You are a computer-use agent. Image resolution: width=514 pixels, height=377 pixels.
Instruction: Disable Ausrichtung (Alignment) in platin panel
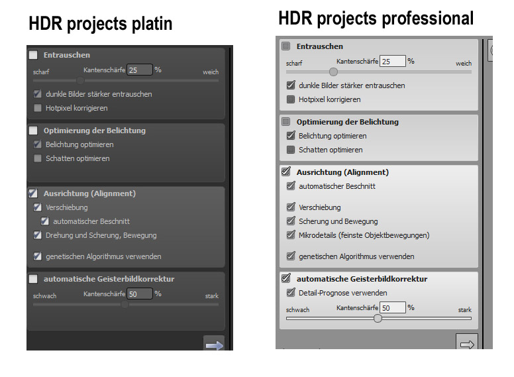click(x=33, y=193)
